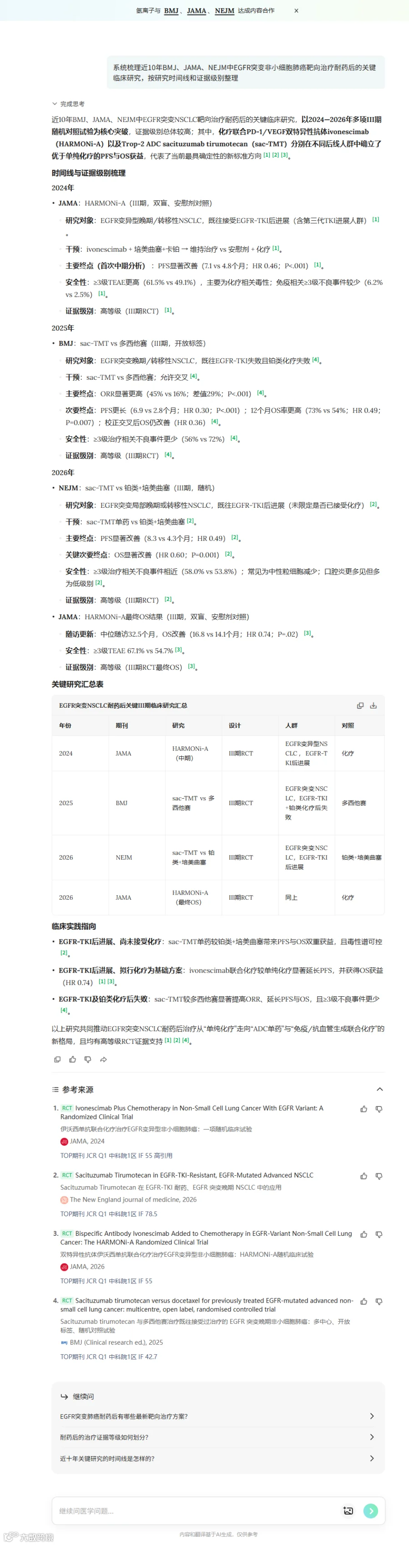The width and height of the screenshot is (409, 1545).
Task: Thumbs-down reference 3 Bispecific Antibody Ivonescimab
Action: (x=379, y=1234)
